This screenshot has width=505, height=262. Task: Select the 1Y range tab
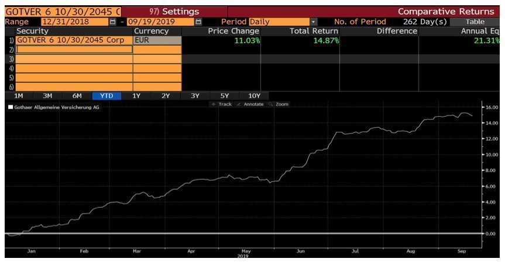136,96
